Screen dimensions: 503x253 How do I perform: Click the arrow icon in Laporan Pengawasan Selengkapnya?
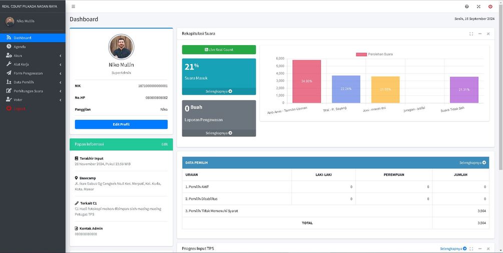coord(230,133)
